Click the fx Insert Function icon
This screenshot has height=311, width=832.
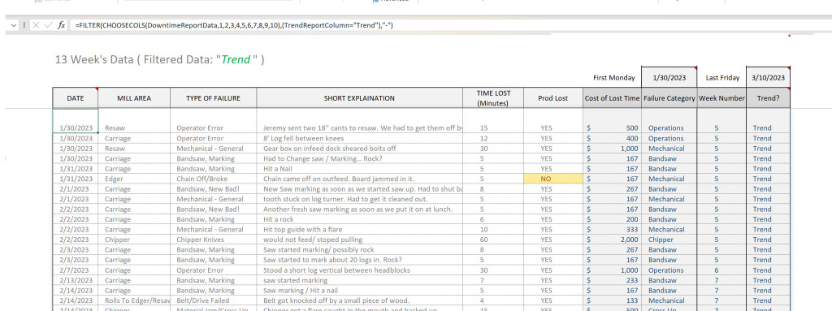pyautogui.click(x=61, y=25)
